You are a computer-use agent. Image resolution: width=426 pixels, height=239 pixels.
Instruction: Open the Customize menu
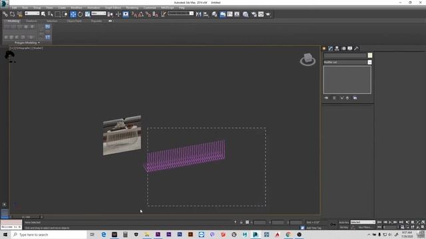click(150, 8)
